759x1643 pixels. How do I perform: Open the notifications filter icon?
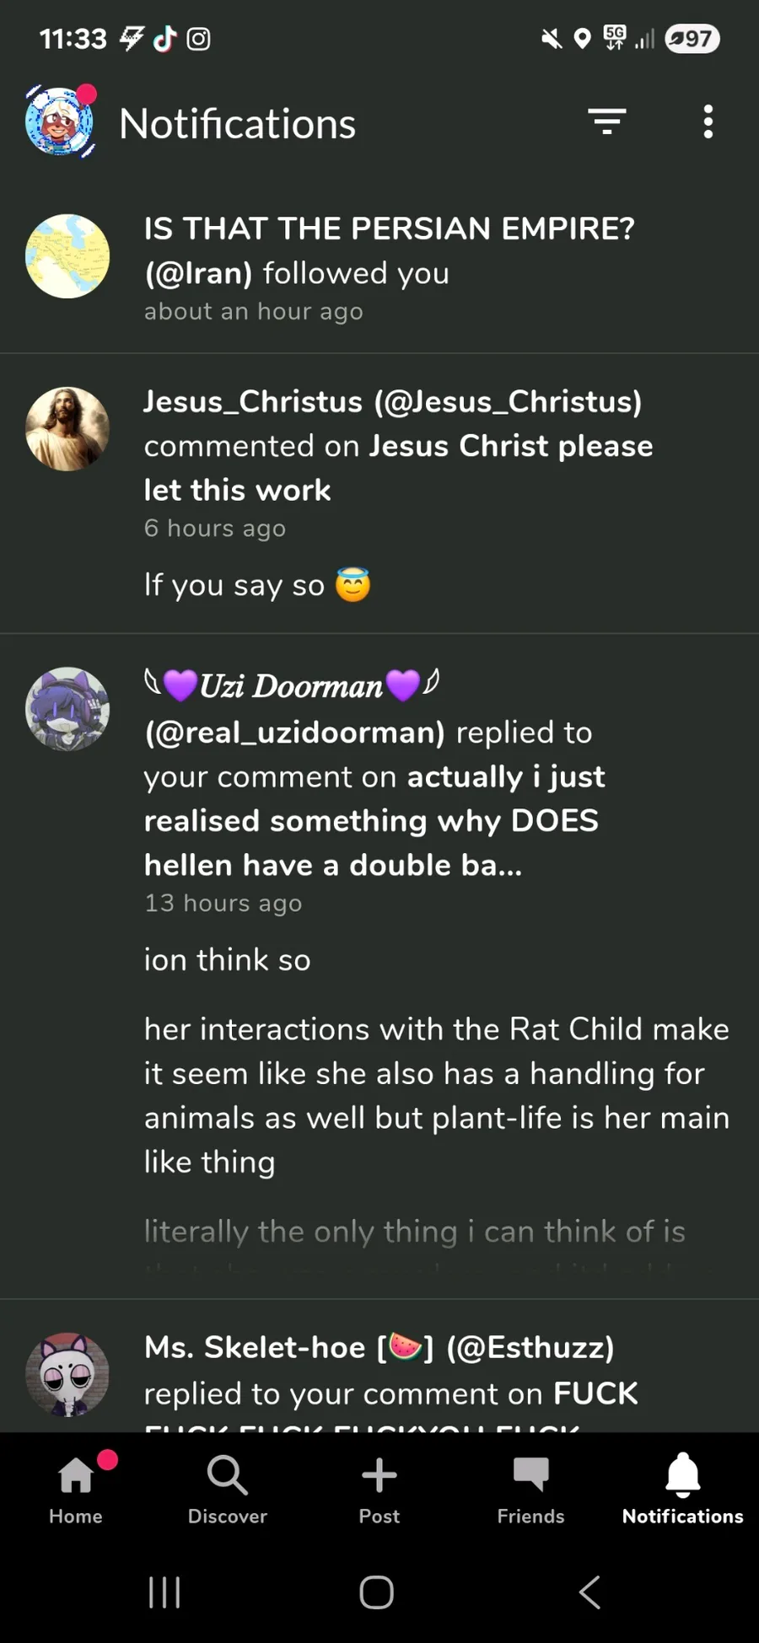[x=606, y=122]
